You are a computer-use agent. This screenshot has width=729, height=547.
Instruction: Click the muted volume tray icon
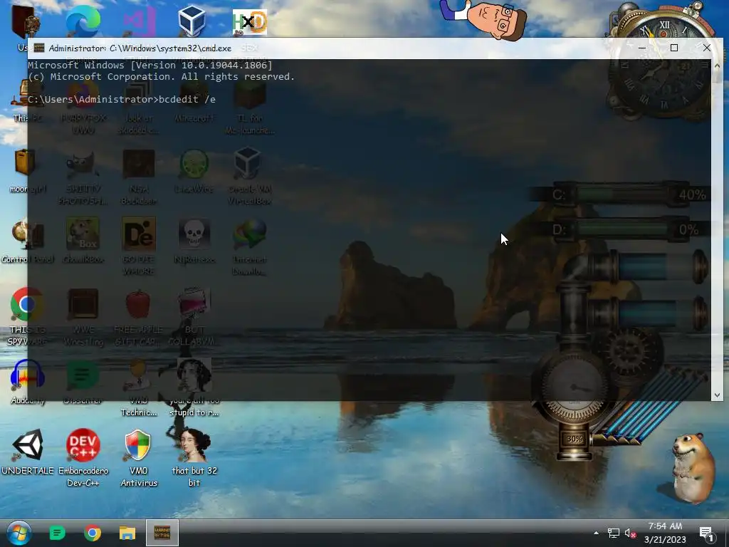point(630,533)
